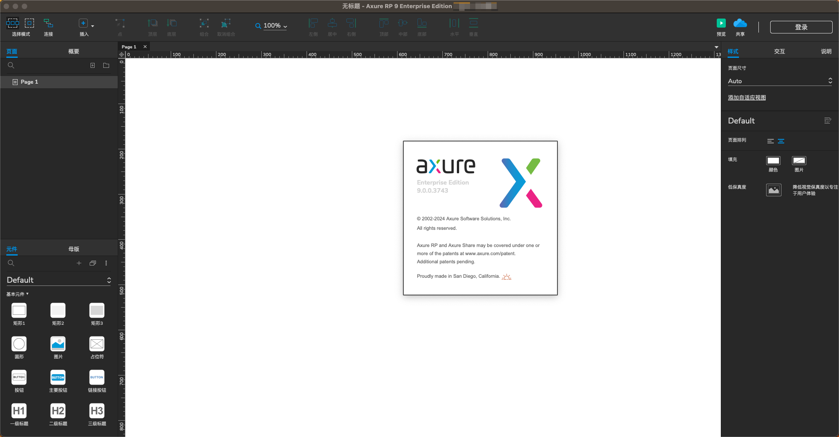
Task: Click the 共享 cloud share icon
Action: point(740,23)
